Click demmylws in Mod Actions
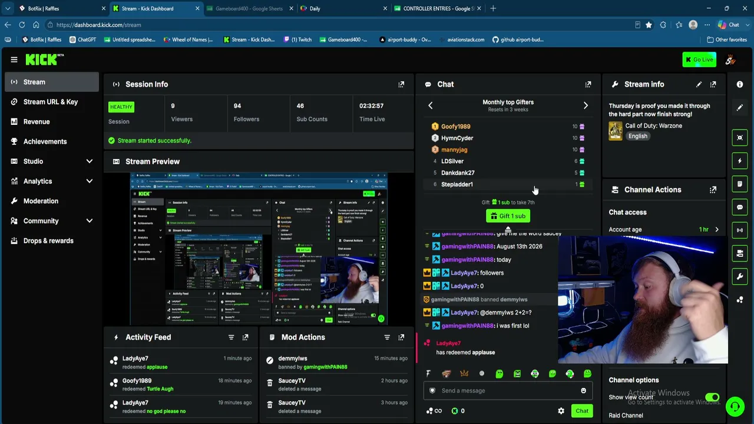Viewport: 754px width, 424px height. point(293,359)
